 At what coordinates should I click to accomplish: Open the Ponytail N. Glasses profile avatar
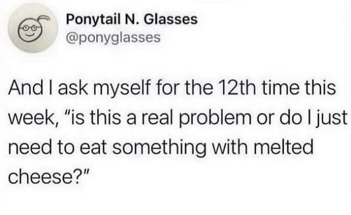coord(33,28)
